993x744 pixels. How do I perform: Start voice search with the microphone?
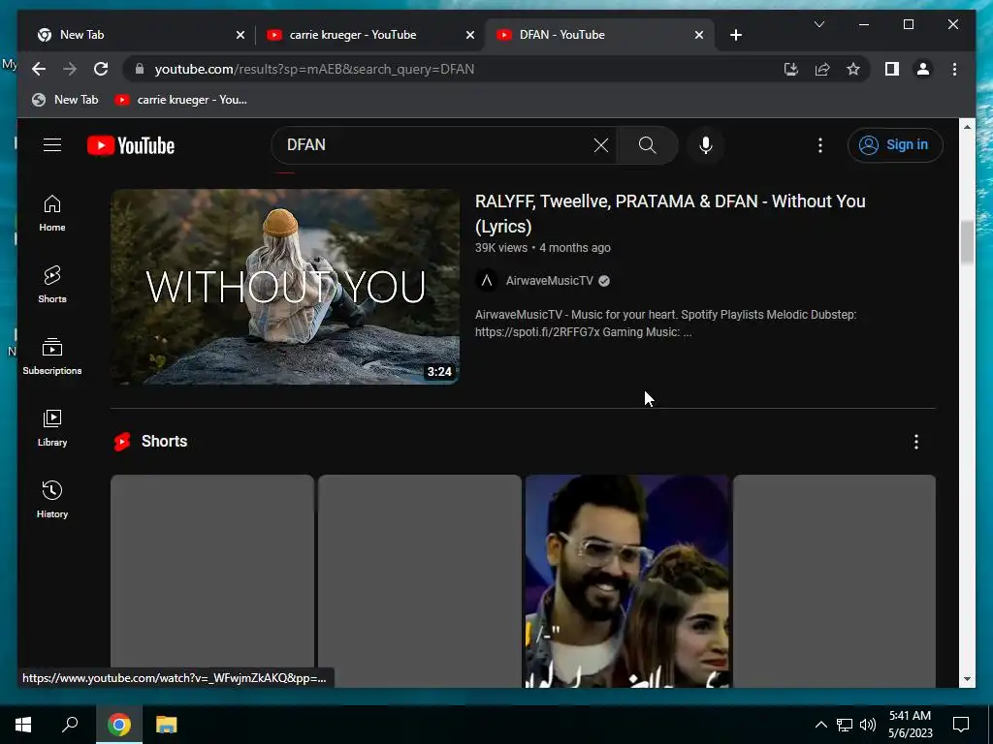[x=706, y=145]
